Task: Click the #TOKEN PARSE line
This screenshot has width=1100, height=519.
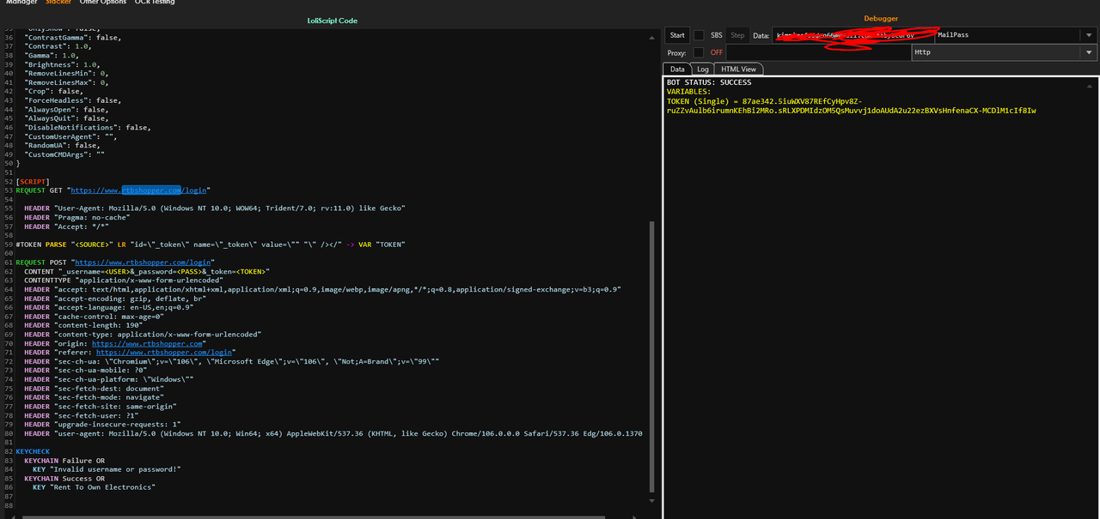Action: 211,244
